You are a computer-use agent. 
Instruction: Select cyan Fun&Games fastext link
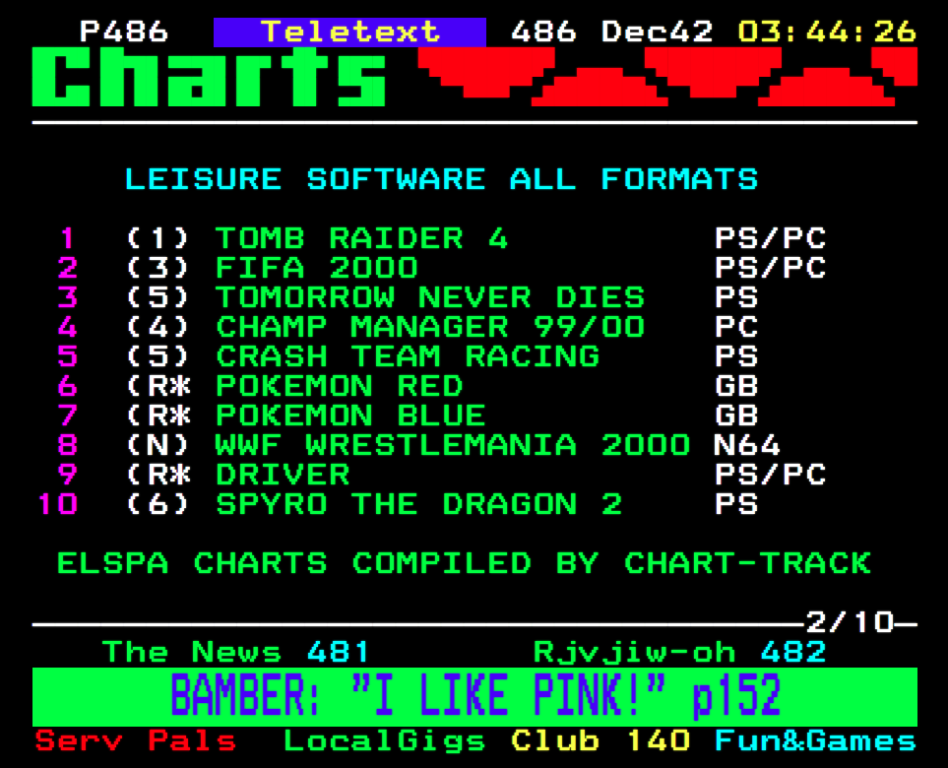pyautogui.click(x=815, y=741)
